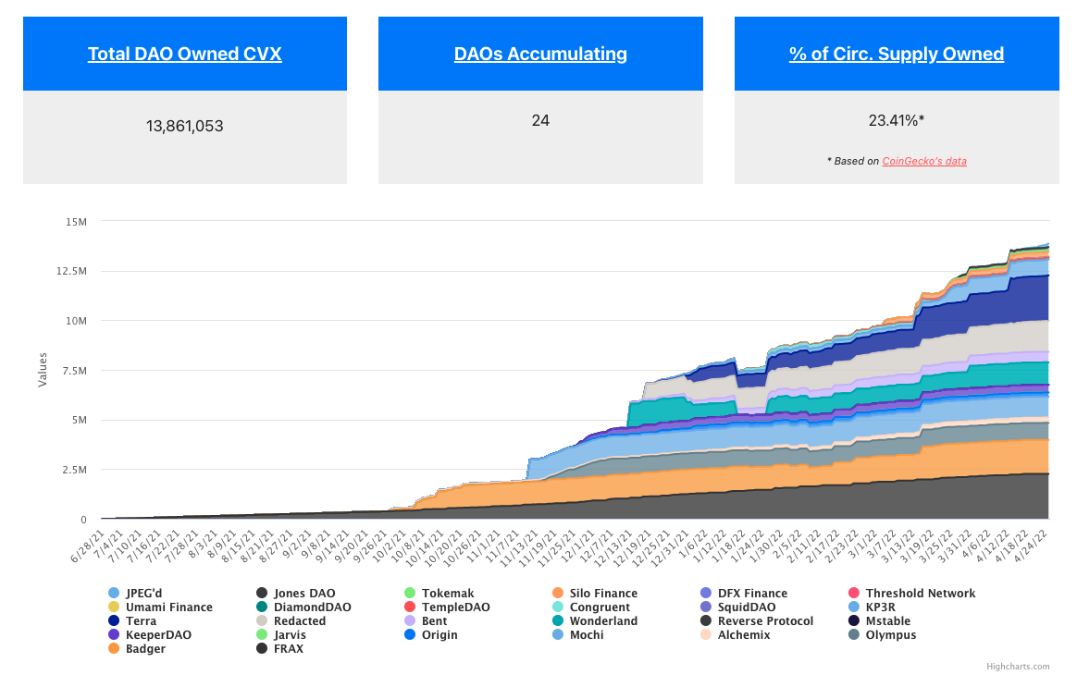Click the Total DAO Owned CVX heading
The width and height of the screenshot is (1077, 687).
[185, 54]
